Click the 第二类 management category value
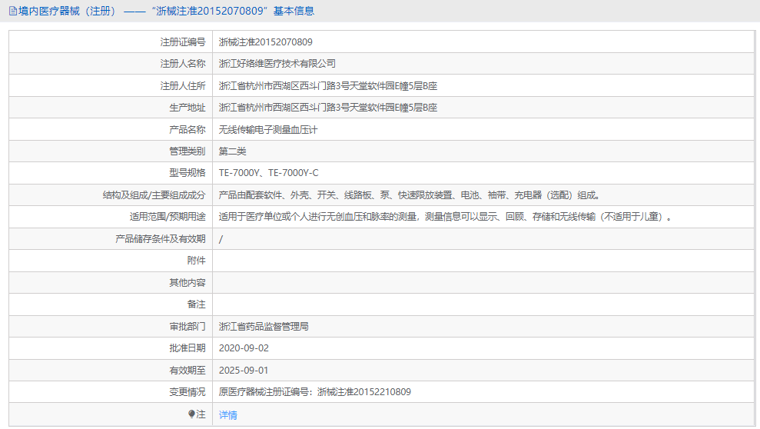 pyautogui.click(x=232, y=151)
